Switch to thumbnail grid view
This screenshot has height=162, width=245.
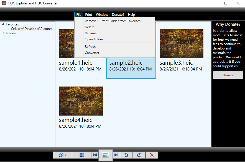point(81,155)
